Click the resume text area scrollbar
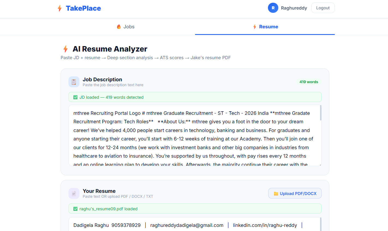Viewport: 388px width, 231px height. coord(321,224)
